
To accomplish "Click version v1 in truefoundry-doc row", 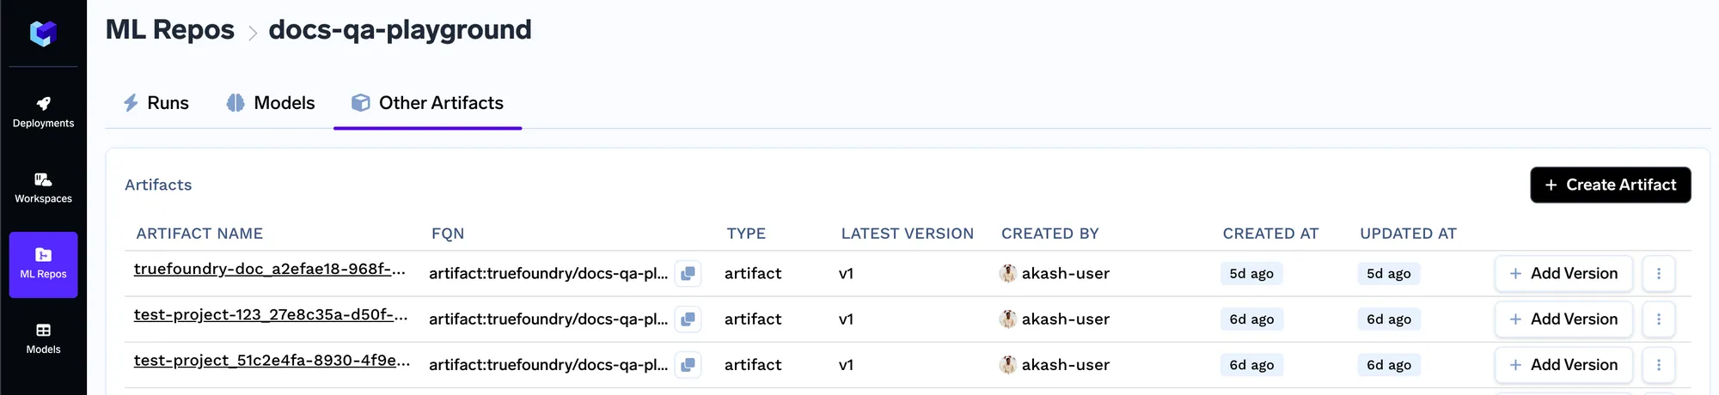I will pos(846,273).
